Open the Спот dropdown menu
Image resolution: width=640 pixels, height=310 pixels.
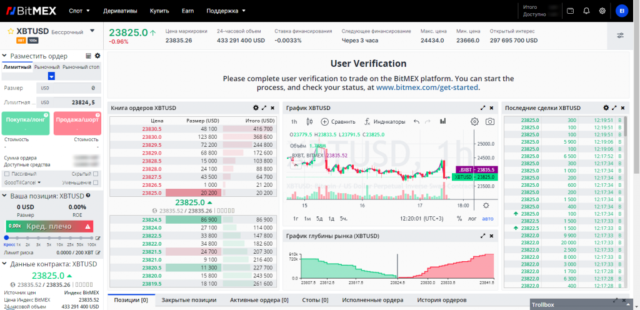(x=79, y=11)
